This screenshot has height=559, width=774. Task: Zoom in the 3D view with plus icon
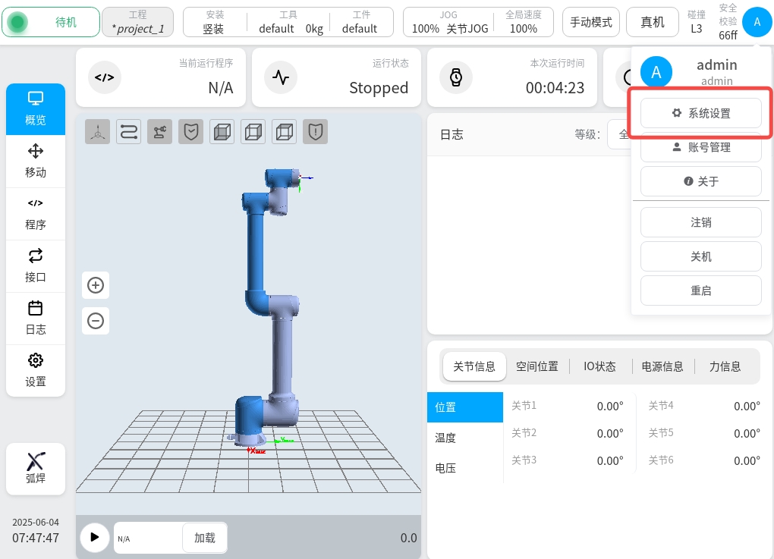pos(96,285)
